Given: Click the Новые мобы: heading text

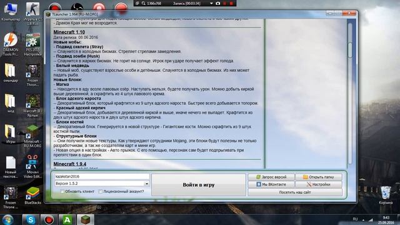Looking at the screenshot, I should pyautogui.click(x=67, y=42).
